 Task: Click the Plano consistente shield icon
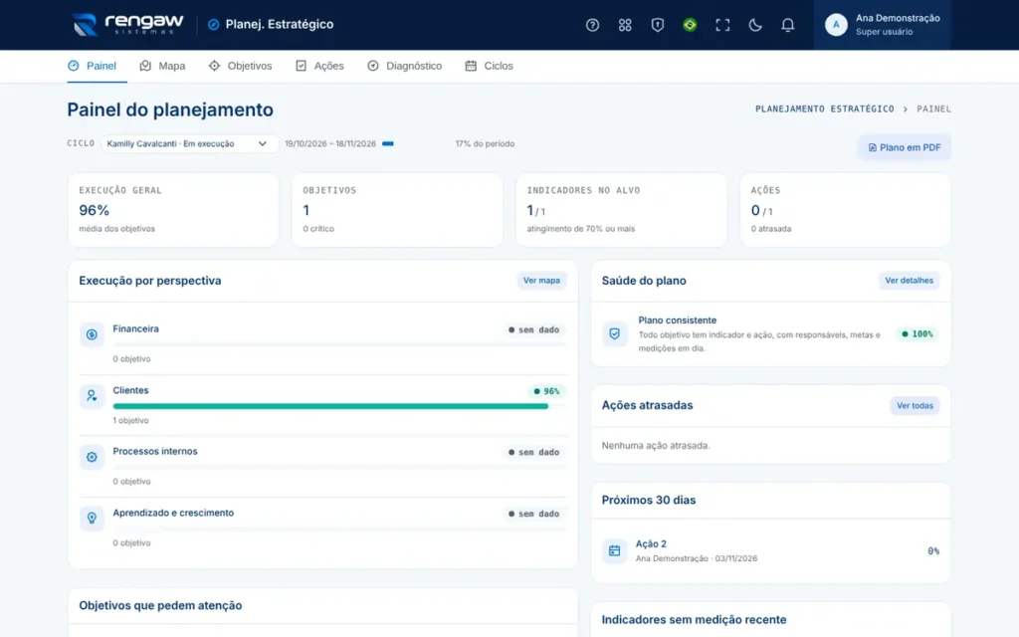[x=614, y=334]
